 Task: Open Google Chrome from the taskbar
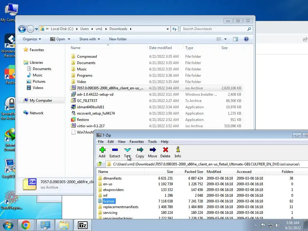point(26,225)
